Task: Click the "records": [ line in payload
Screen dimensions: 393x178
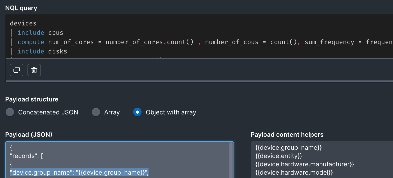Action: [x=26, y=156]
